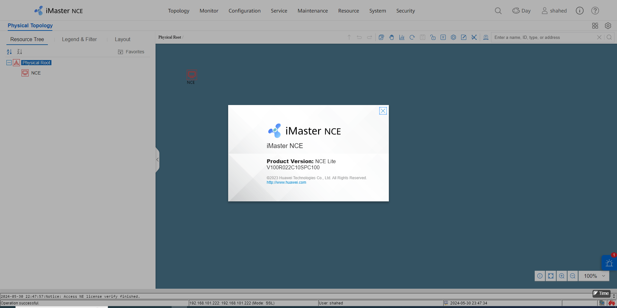Open the Topology menu

click(179, 11)
